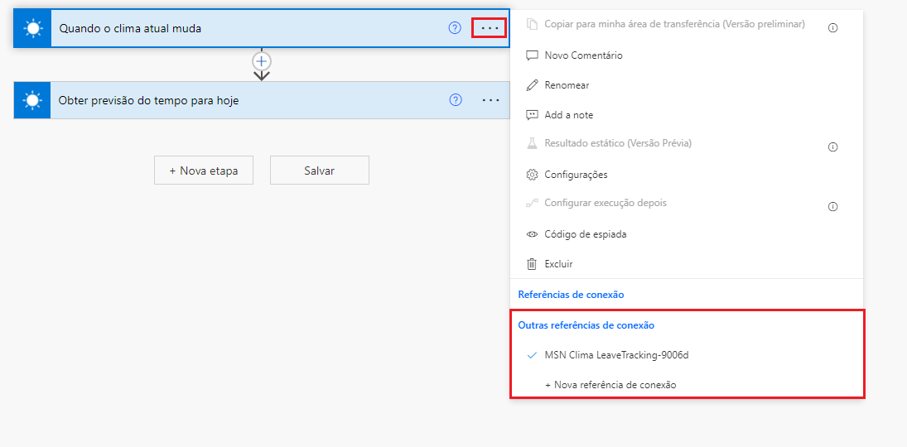Click the trash icon of Excluir
Screen dimensions: 907x447
tap(532, 264)
